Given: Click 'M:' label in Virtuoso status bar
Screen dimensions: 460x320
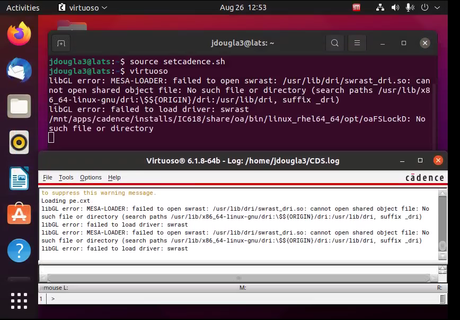Looking at the screenshot, I should (x=243, y=288).
